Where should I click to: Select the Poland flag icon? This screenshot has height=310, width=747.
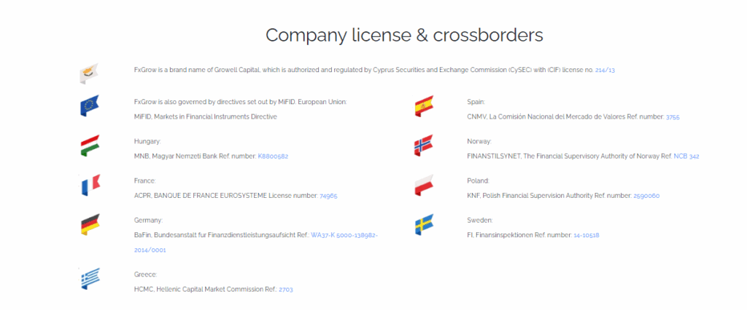423,186
